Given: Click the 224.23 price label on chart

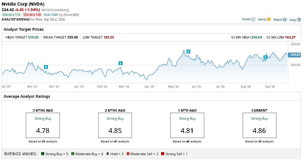Looking at the screenshot, I should [x=294, y=55].
